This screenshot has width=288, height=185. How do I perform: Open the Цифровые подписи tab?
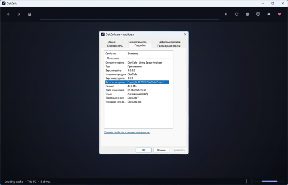pos(169,42)
